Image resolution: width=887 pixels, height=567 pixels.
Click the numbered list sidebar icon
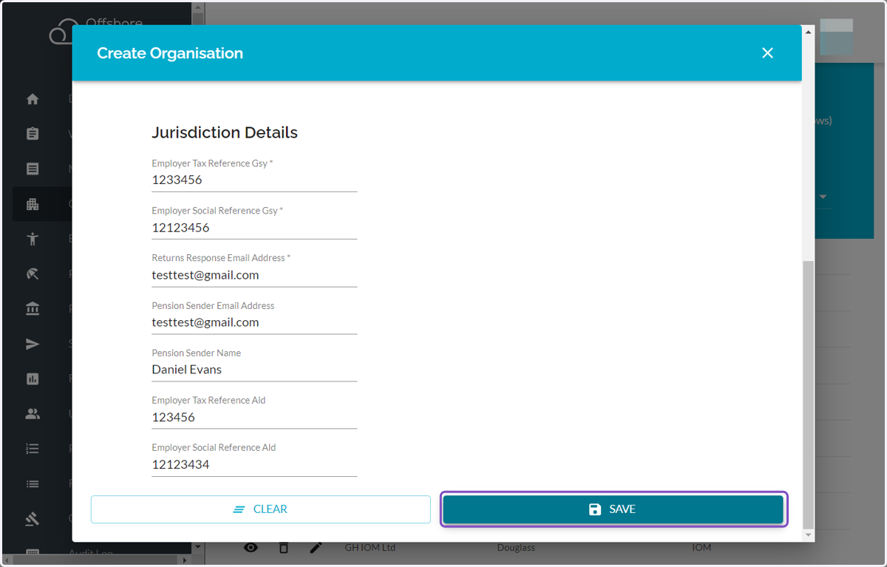coord(33,449)
